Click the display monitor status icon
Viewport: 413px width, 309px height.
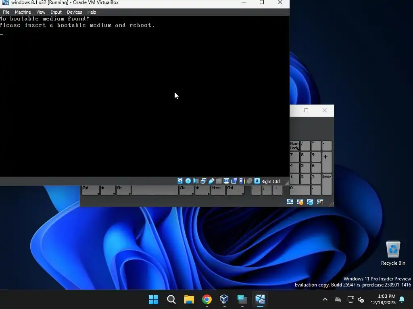226,181
